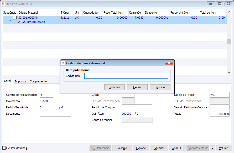Image resolution: width=234 pixels, height=153 pixels.
Task: Click the Item do Pedido de Compra field
Action: click(220, 107)
